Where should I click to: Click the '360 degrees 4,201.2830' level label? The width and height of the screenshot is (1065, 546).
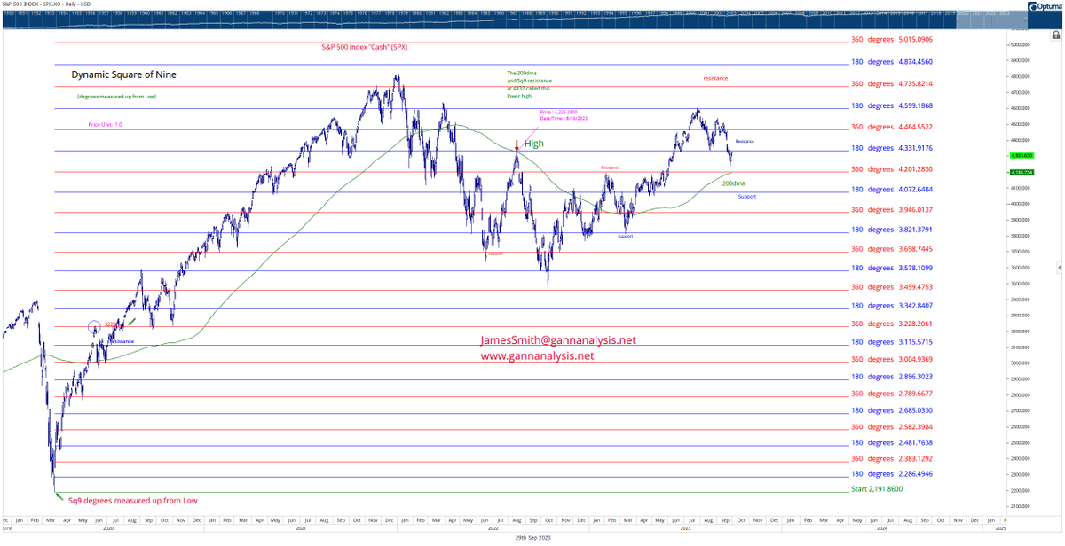coord(892,169)
